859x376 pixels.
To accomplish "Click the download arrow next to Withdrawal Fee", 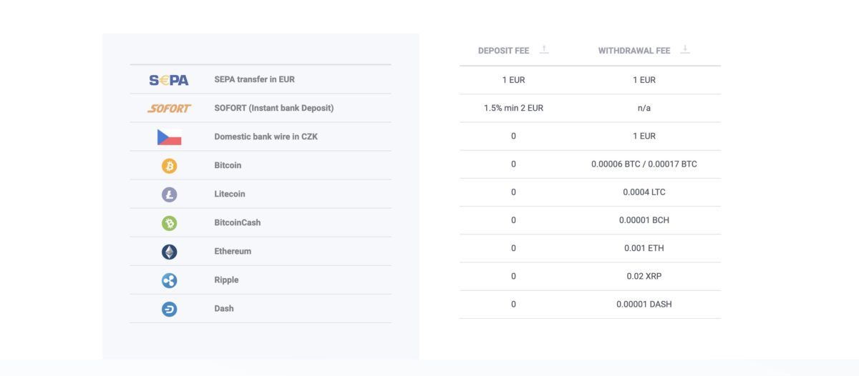I will [685, 49].
